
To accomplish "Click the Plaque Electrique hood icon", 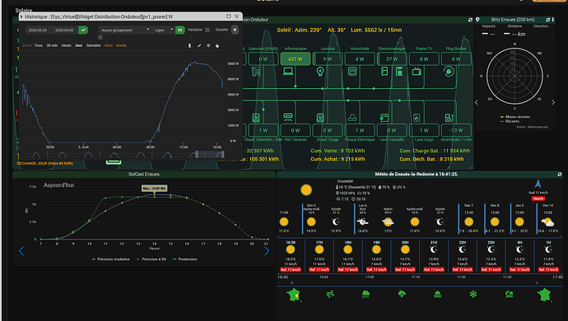I will click(x=352, y=118).
